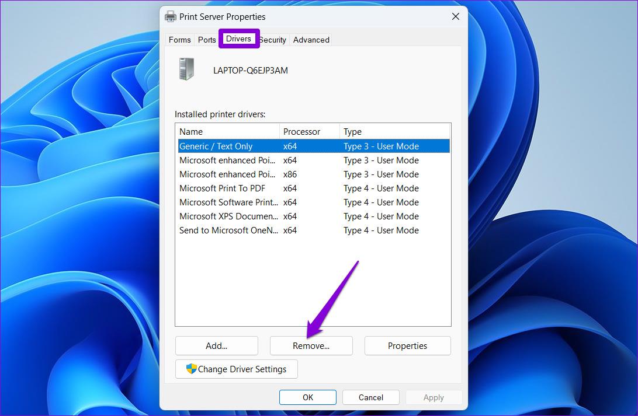This screenshot has height=416, width=638.
Task: Click the print server icon in title bar
Action: click(170, 16)
